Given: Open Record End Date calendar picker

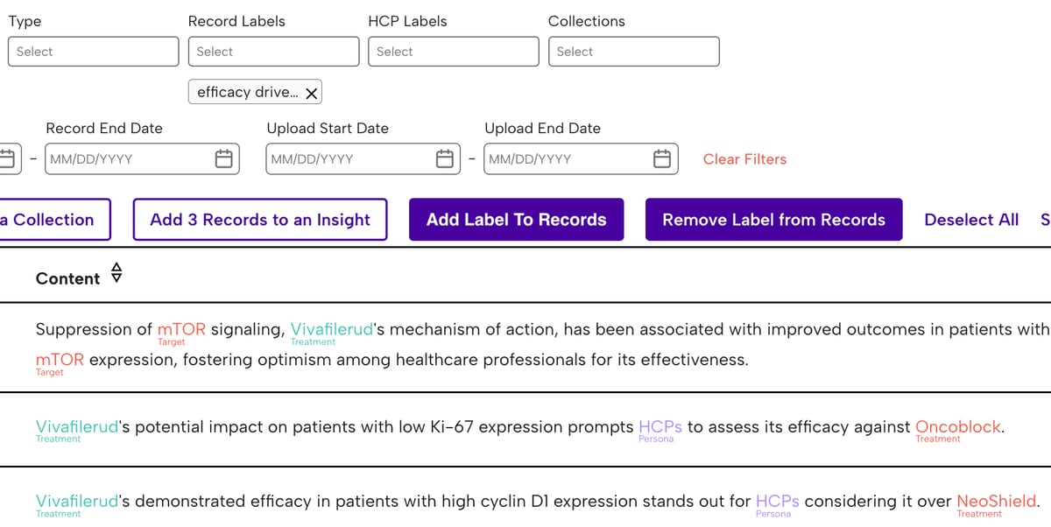Looking at the screenshot, I should 224,158.
